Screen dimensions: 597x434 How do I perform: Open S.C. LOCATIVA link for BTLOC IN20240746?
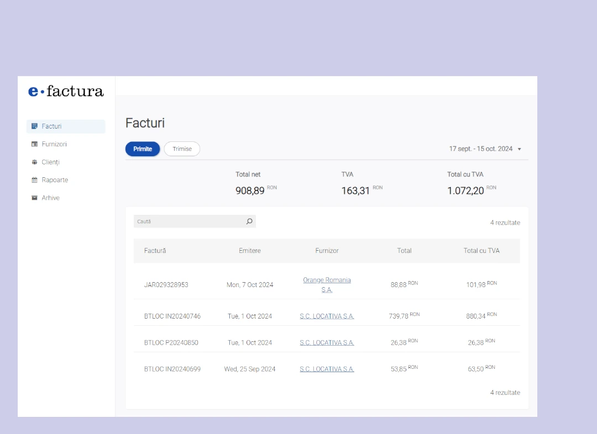click(x=327, y=316)
